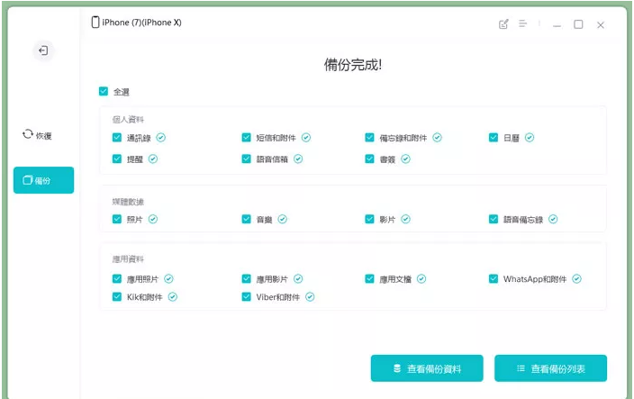Click the completed check icon beside 短信和附件

click(x=306, y=138)
